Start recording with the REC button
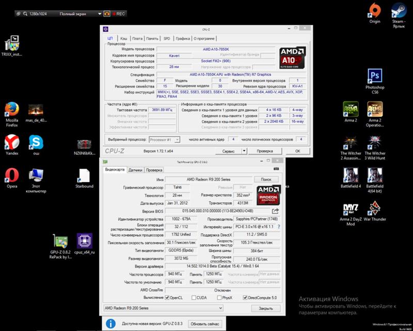 tap(119, 13)
